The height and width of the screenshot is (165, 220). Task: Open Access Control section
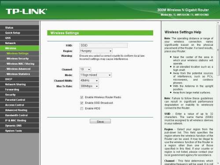pyautogui.click(x=19, y=105)
